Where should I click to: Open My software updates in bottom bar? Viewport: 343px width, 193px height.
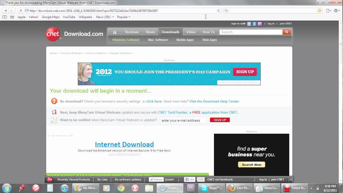(128, 180)
